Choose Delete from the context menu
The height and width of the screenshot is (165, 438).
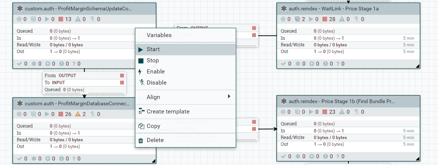[155, 140]
